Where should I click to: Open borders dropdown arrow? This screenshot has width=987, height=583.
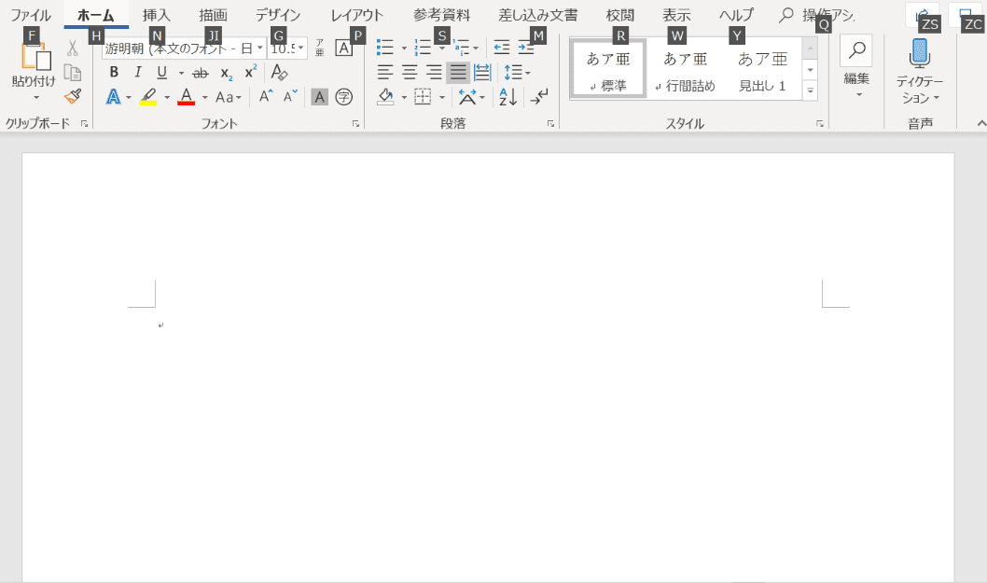[442, 98]
